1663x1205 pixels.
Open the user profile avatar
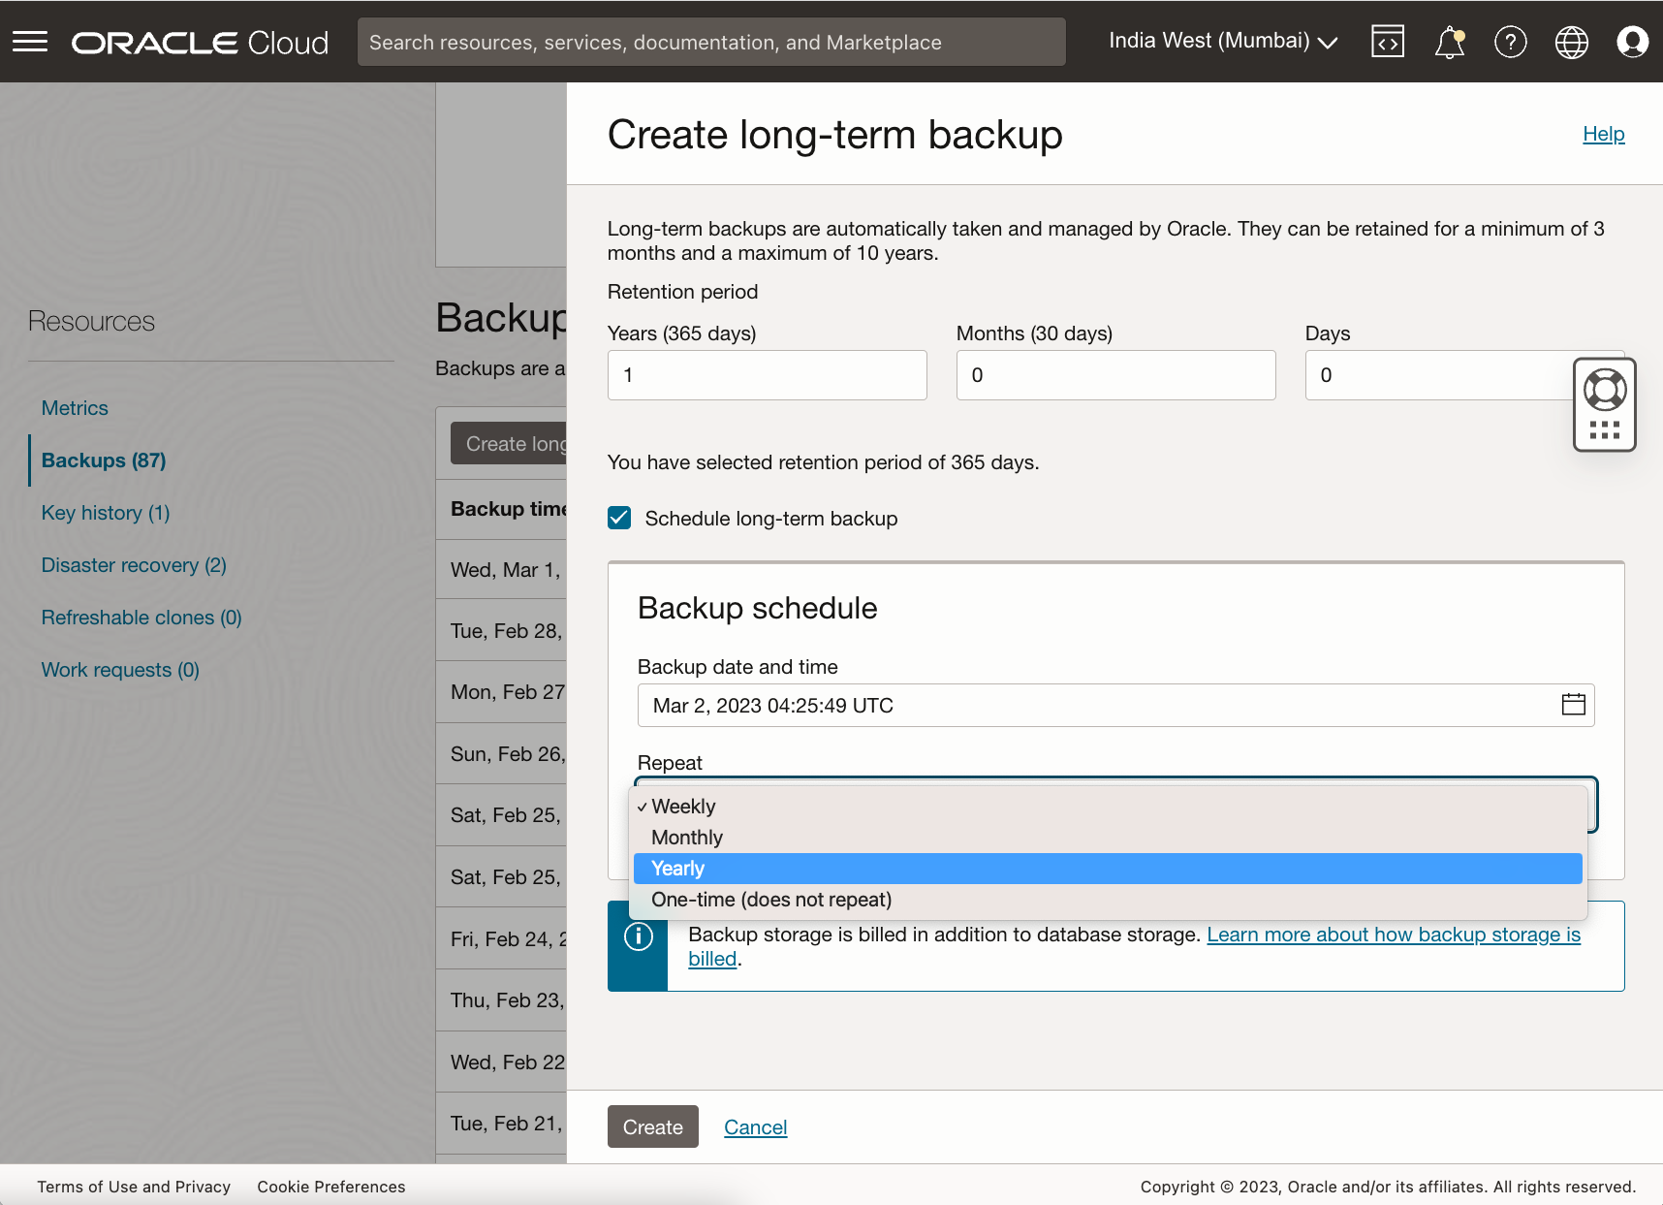(x=1632, y=42)
